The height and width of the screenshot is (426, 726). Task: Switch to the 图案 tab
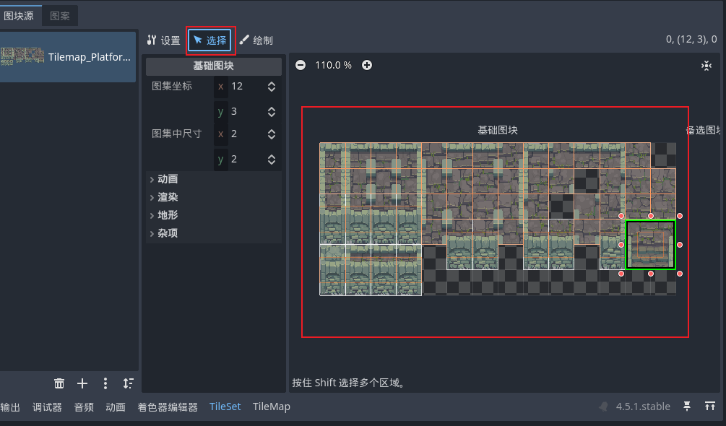[x=60, y=16]
